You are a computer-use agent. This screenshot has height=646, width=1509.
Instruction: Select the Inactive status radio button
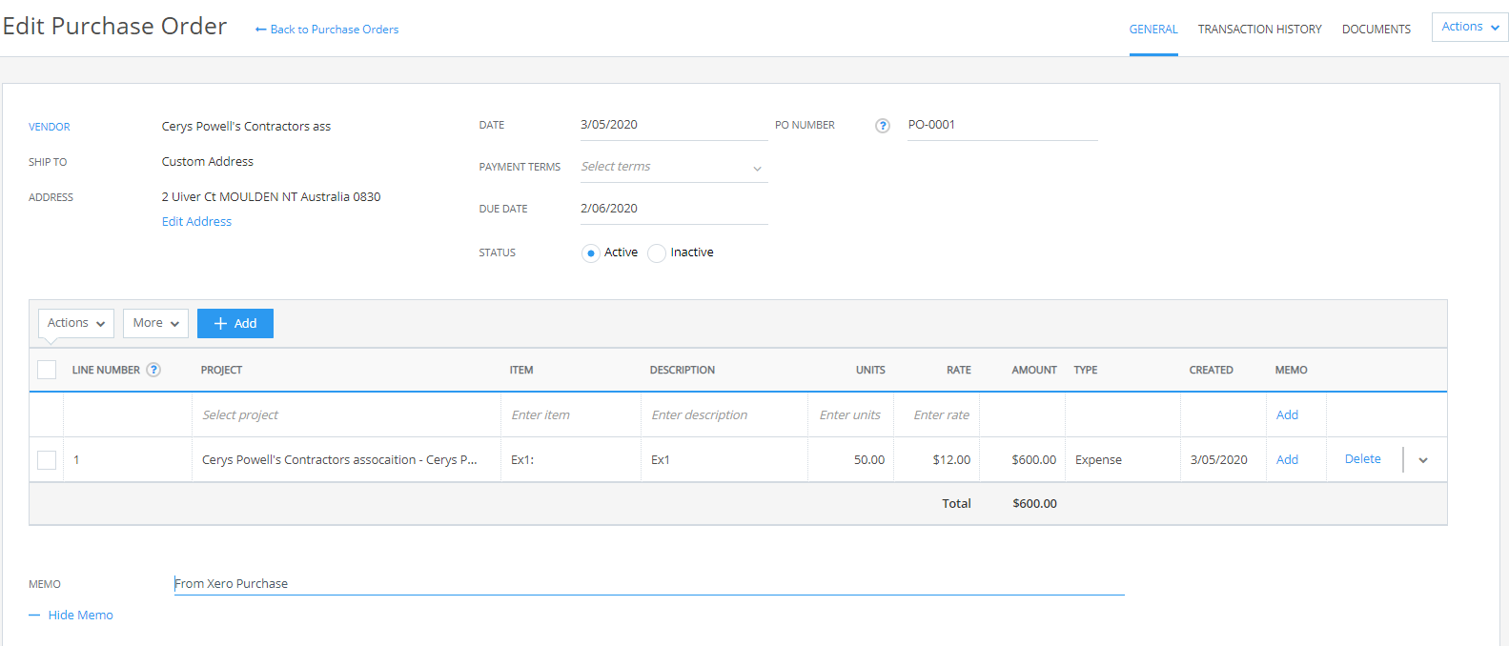[x=656, y=253]
